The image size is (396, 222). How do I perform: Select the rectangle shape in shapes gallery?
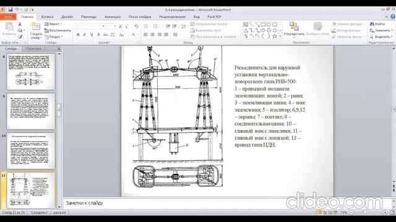point(263,25)
